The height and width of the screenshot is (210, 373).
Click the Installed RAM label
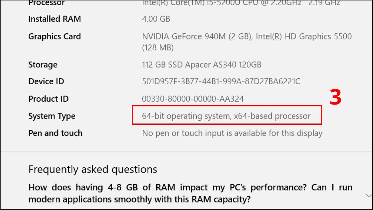(54, 19)
